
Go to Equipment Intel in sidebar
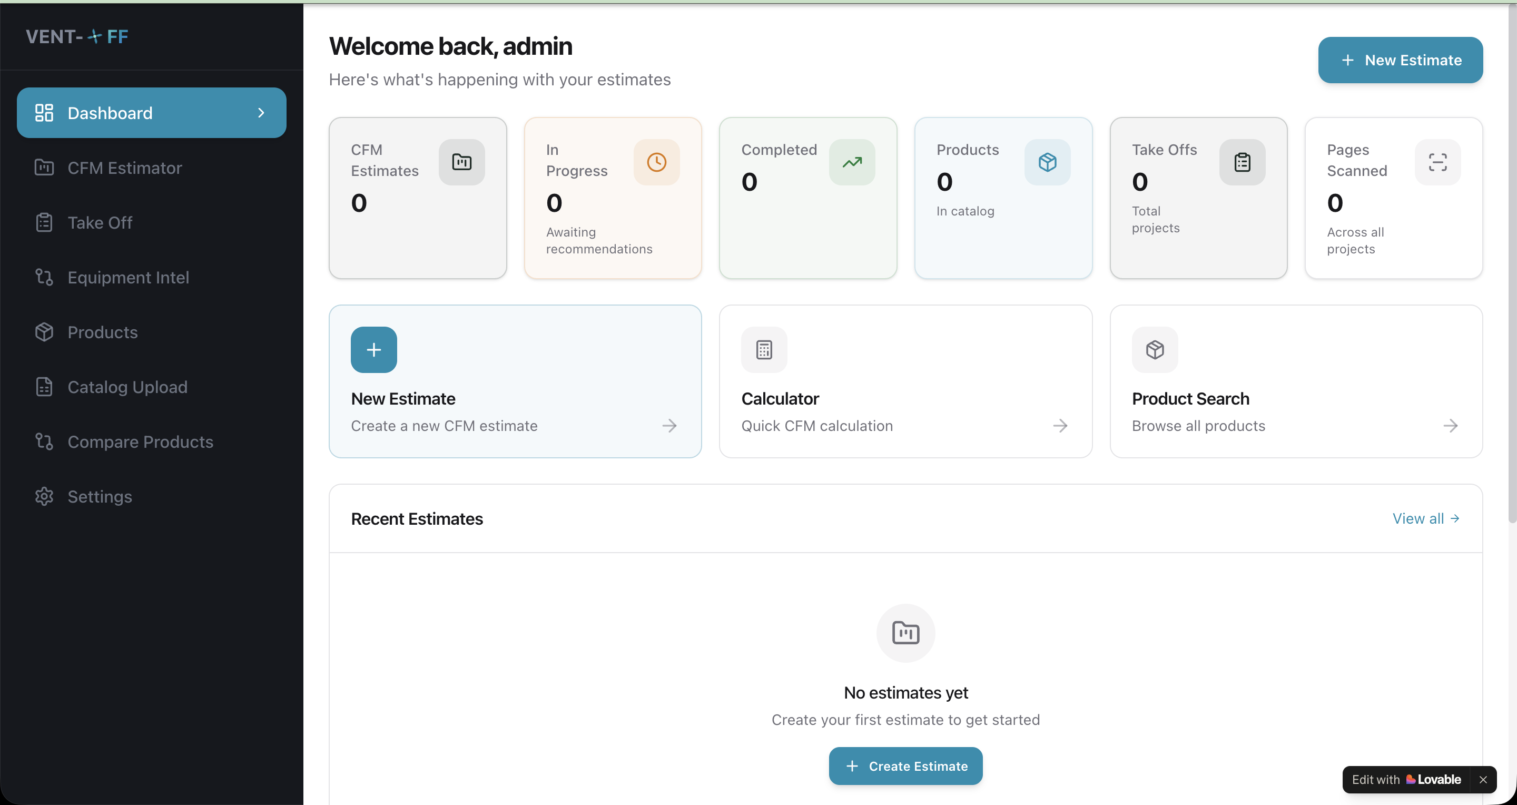point(128,277)
